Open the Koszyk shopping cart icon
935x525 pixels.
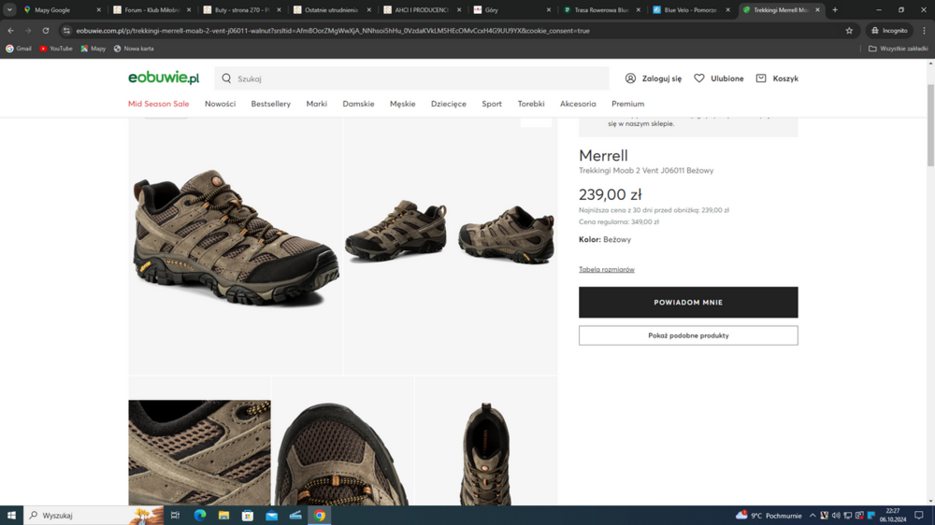pyautogui.click(x=761, y=78)
